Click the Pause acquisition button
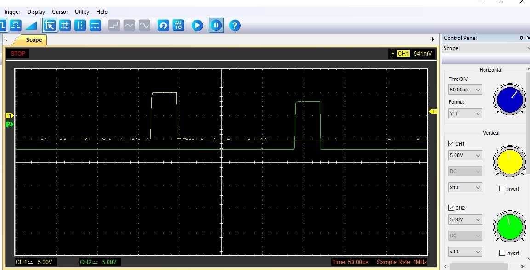This screenshot has width=530, height=270. [216, 25]
